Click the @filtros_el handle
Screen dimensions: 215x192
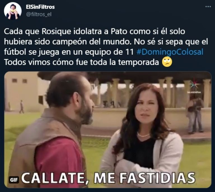[x=39, y=14]
